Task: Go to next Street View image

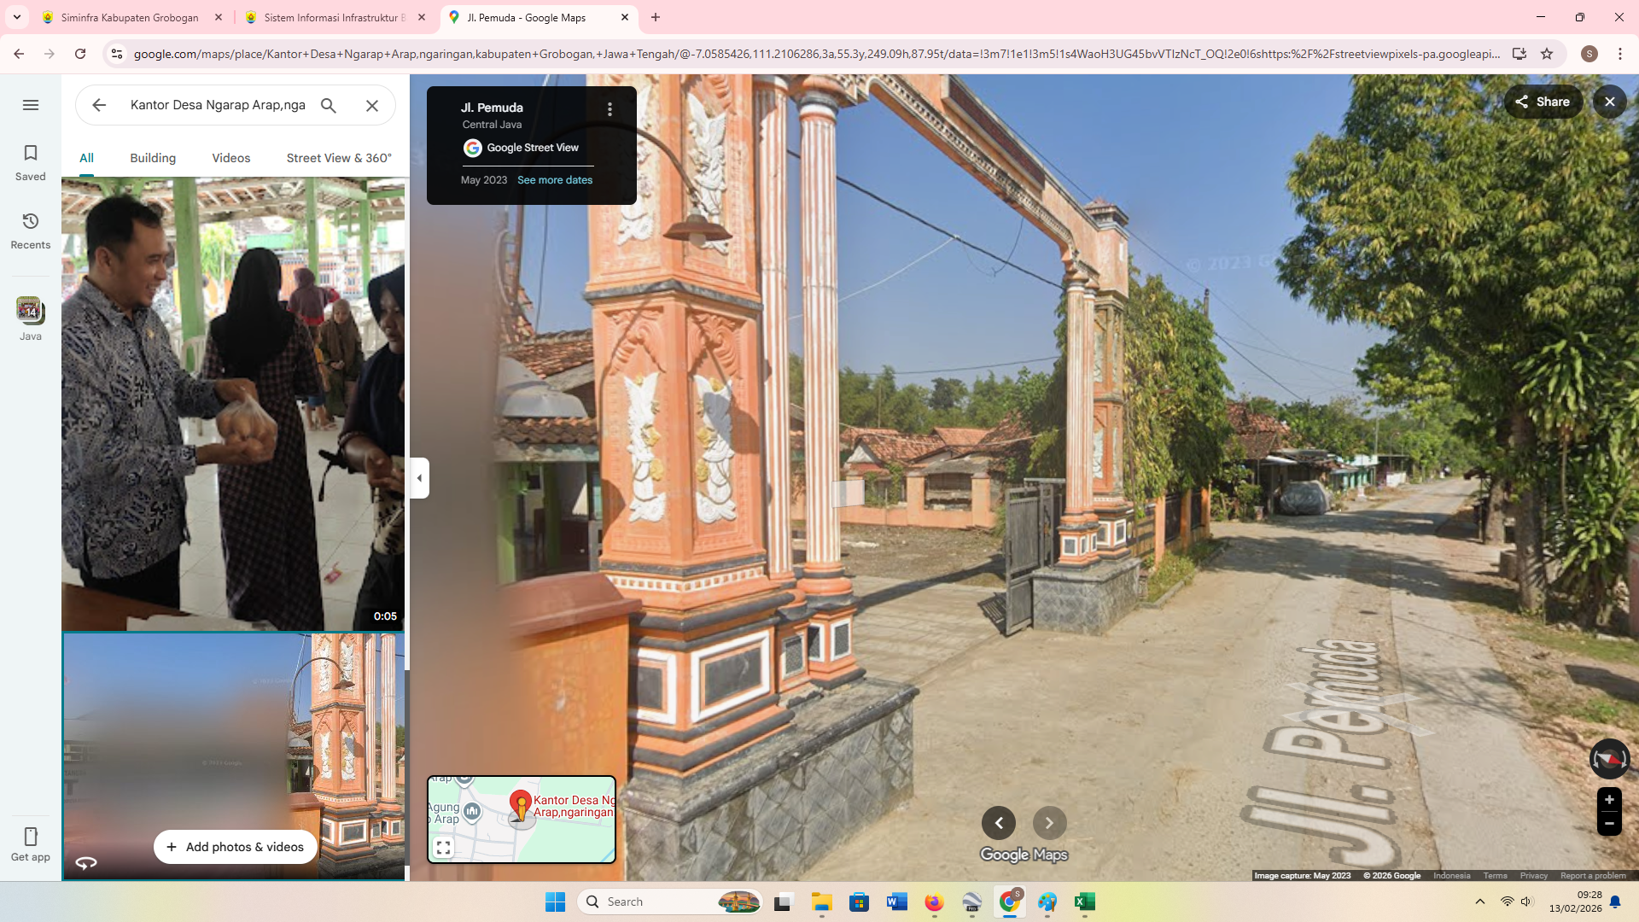Action: coord(1050,823)
